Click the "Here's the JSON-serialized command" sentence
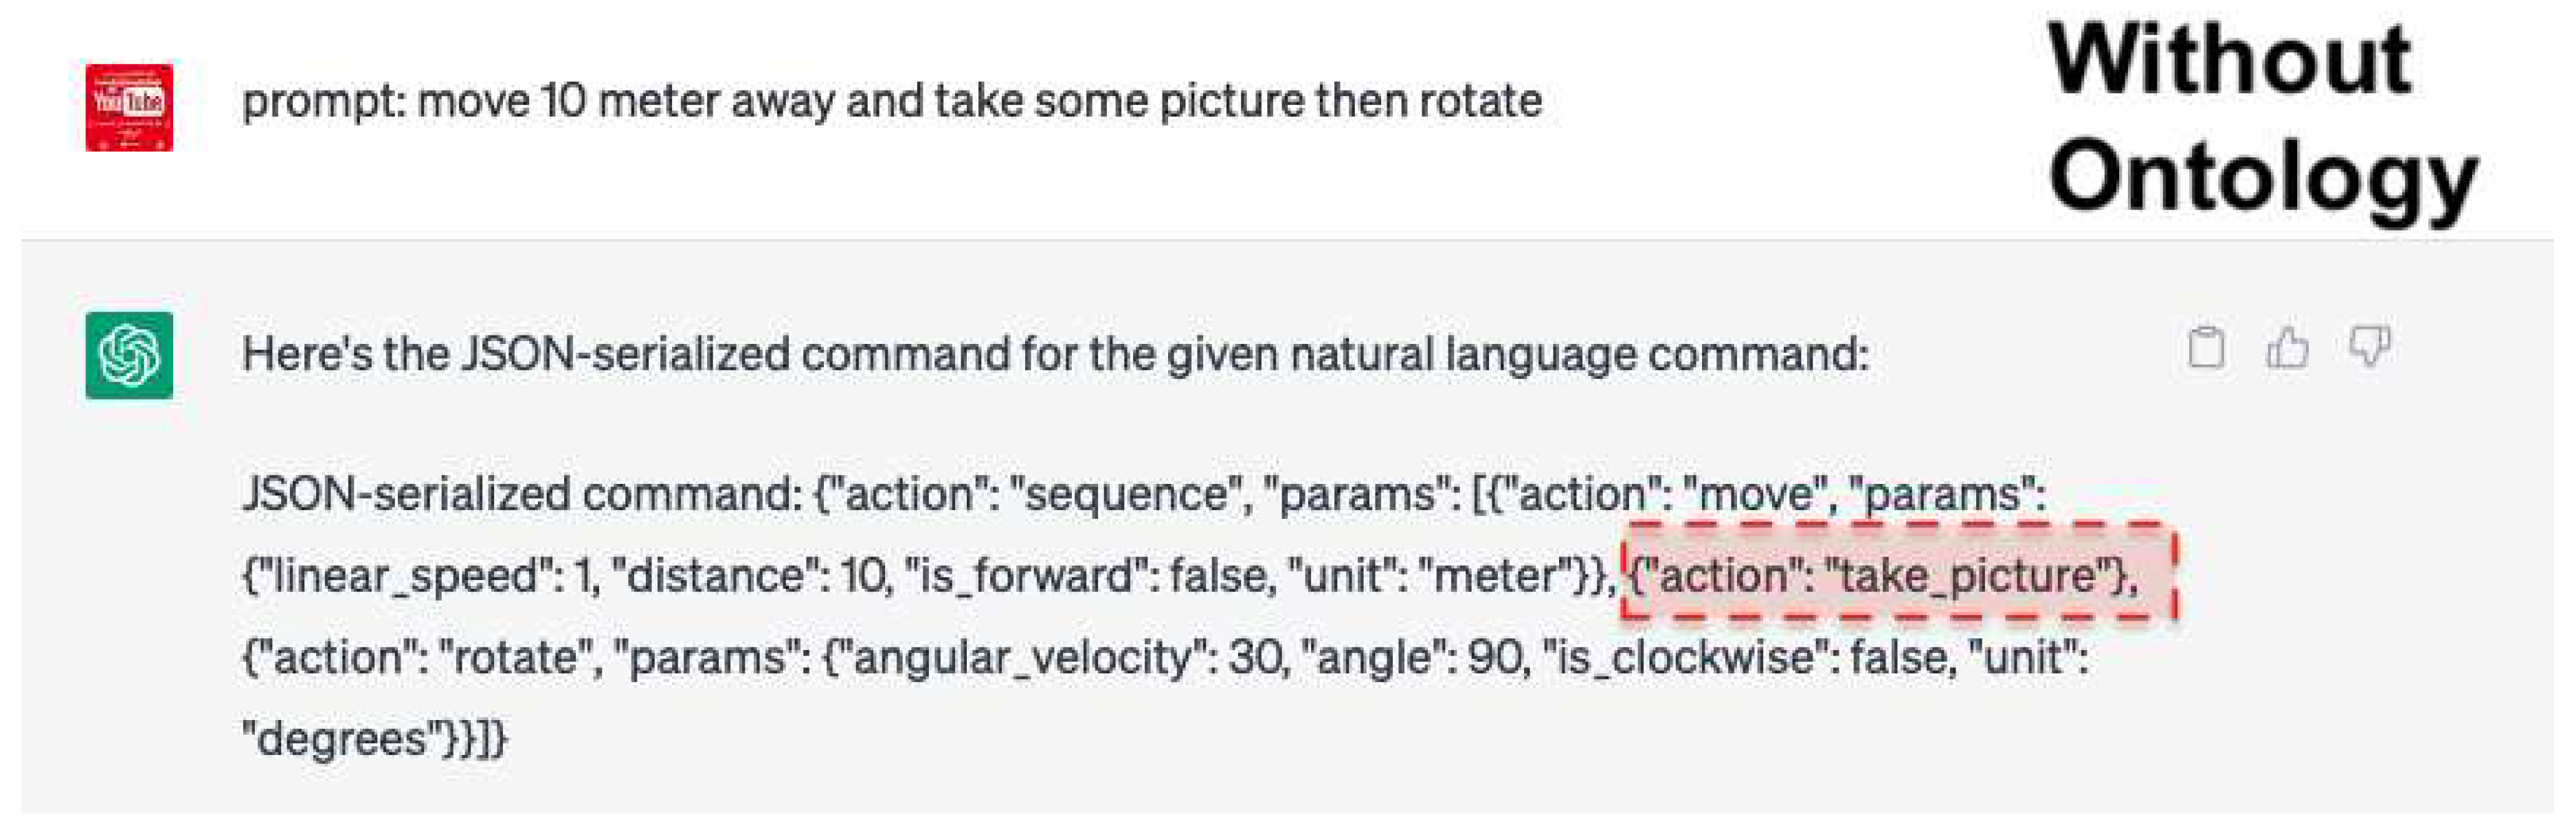Viewport: 2576px width, 836px height. (1055, 355)
